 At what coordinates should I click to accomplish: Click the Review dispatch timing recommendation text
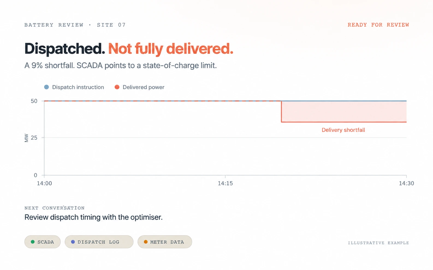point(93,217)
